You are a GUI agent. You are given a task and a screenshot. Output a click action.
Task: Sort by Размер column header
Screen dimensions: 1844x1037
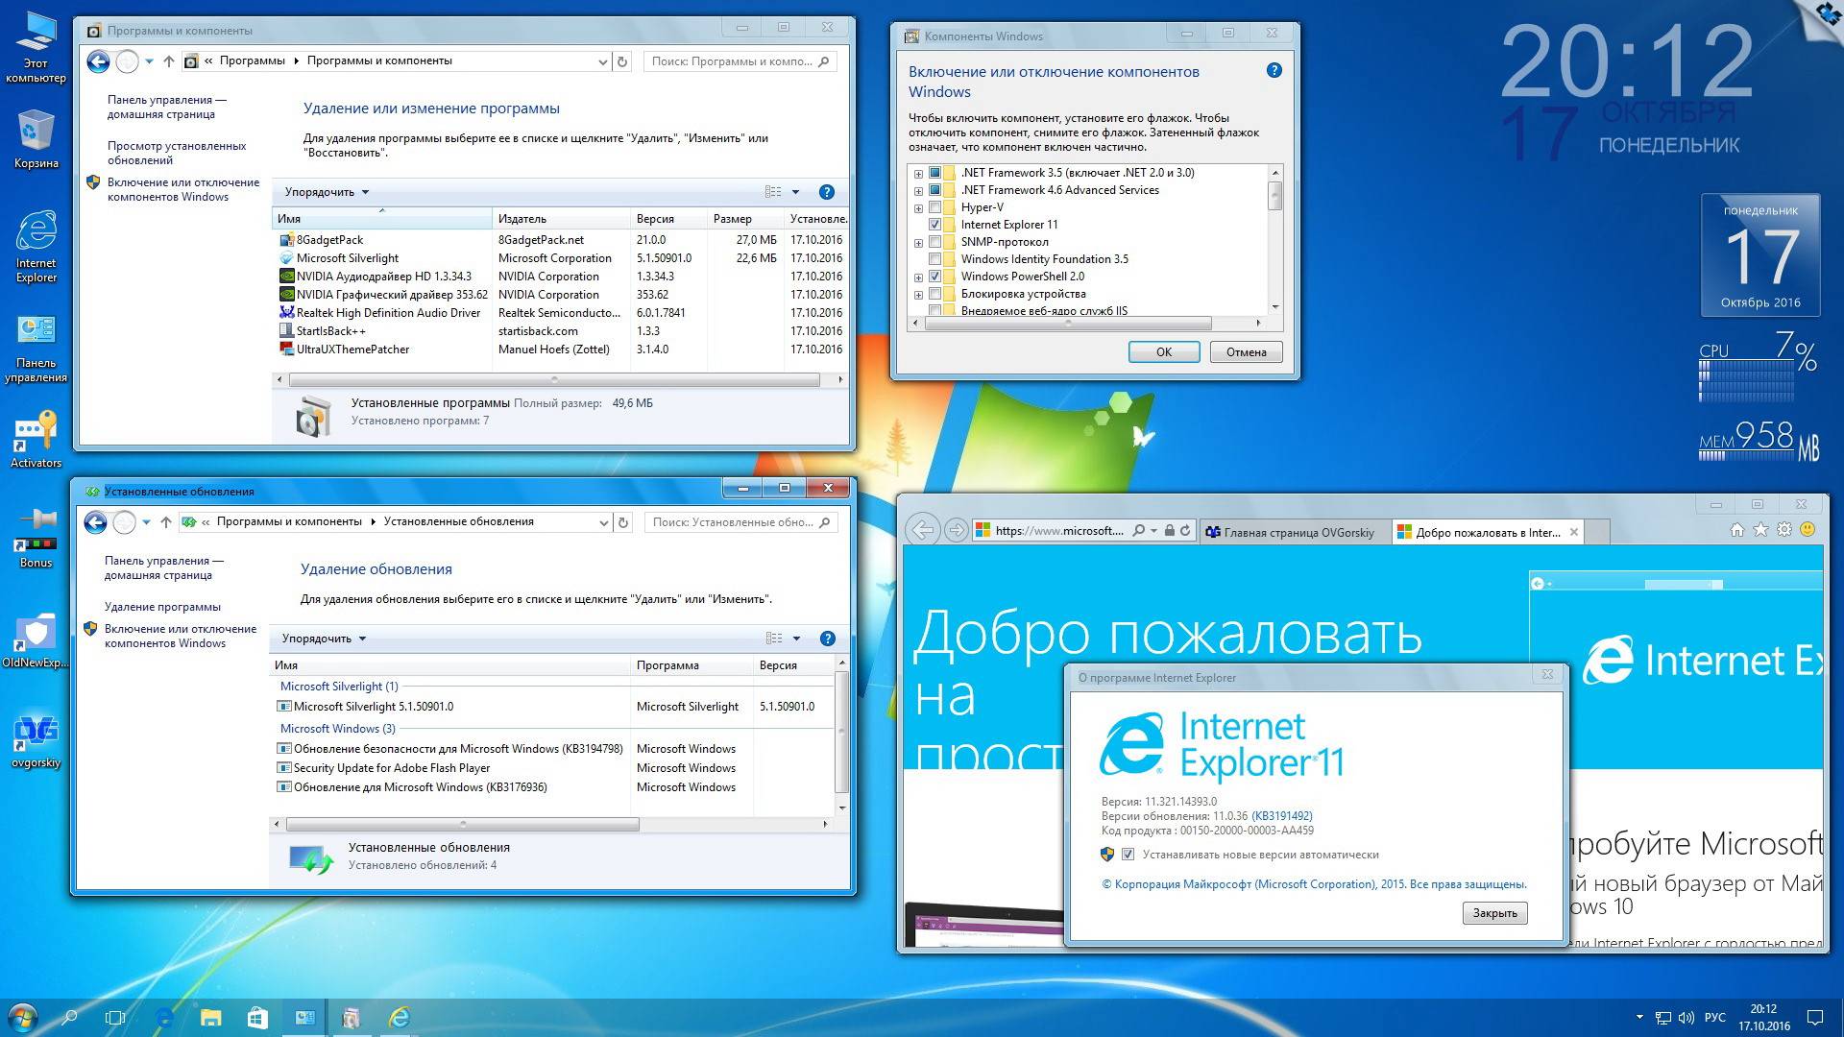[x=746, y=219]
